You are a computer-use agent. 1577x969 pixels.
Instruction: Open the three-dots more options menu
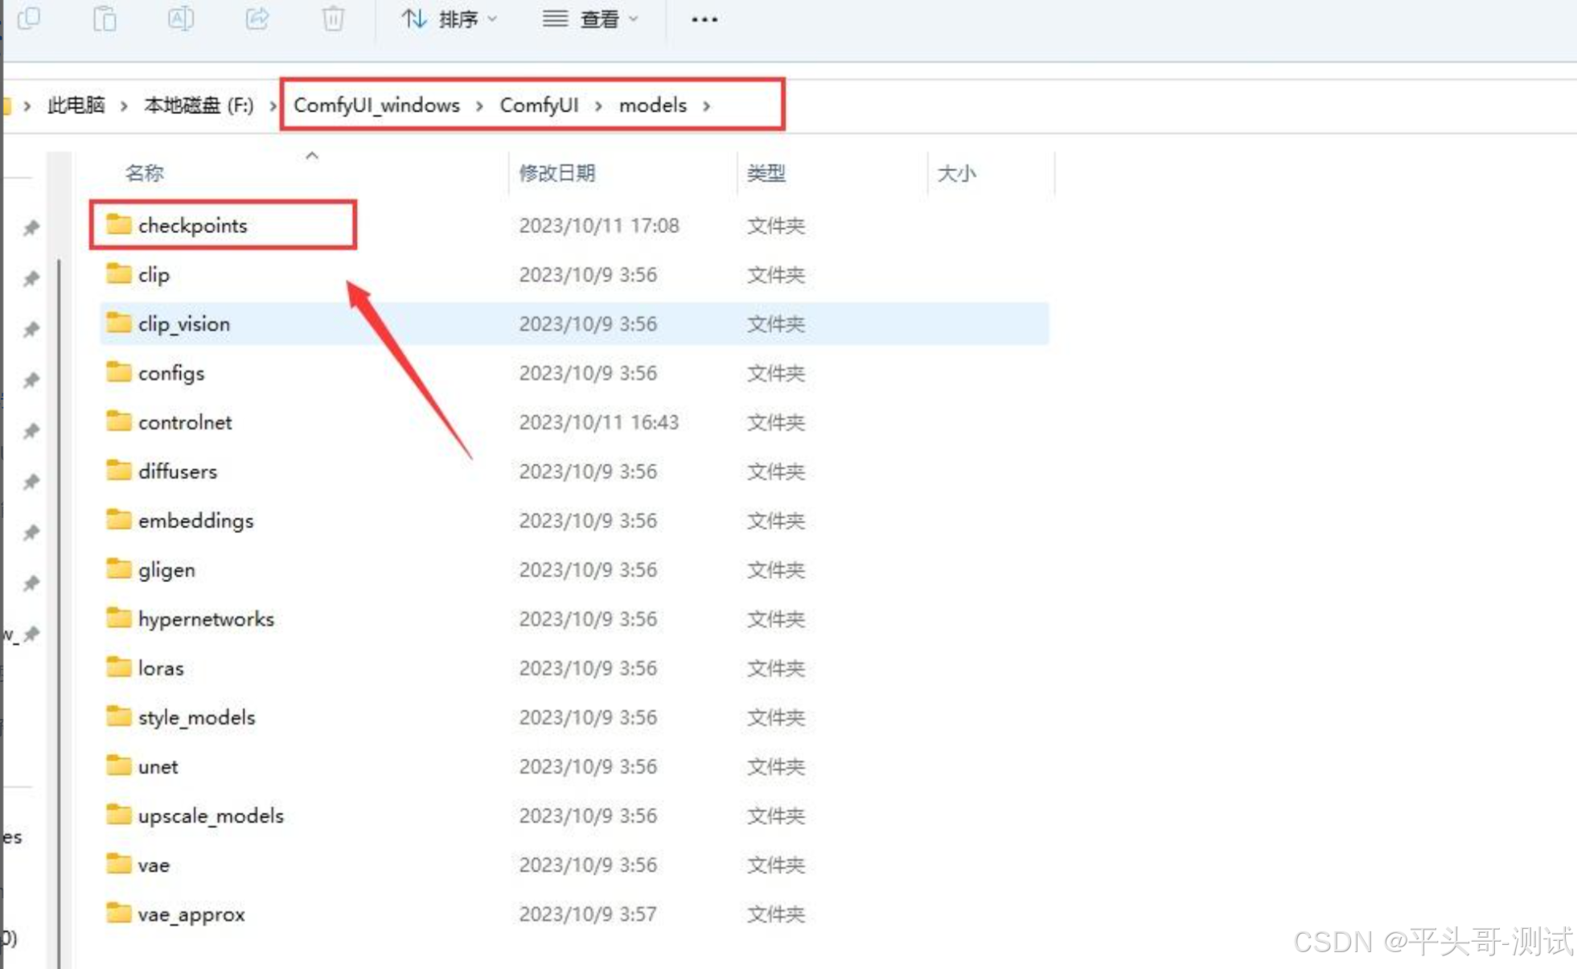tap(704, 19)
